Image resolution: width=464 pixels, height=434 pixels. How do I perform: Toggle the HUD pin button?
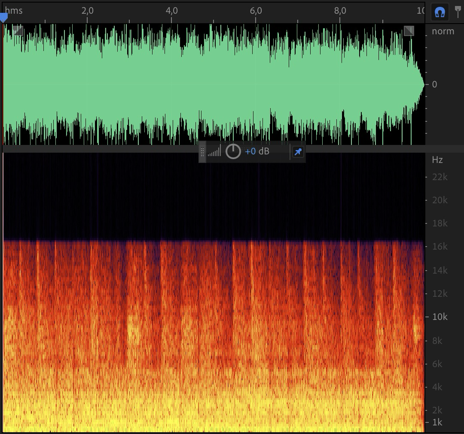298,151
